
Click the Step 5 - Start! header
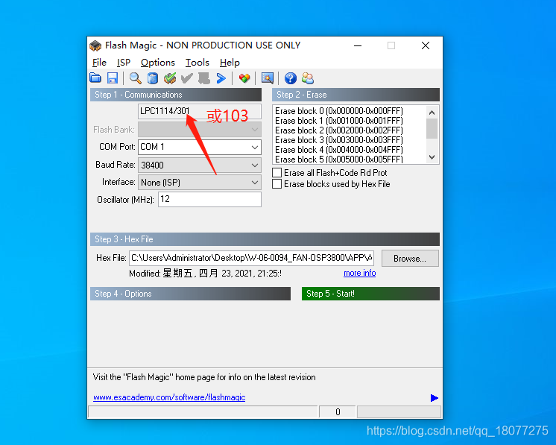click(370, 294)
